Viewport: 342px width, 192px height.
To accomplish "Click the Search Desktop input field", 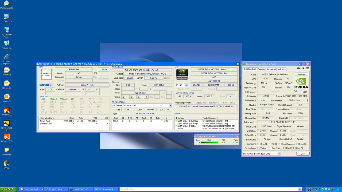I will (208, 189).
